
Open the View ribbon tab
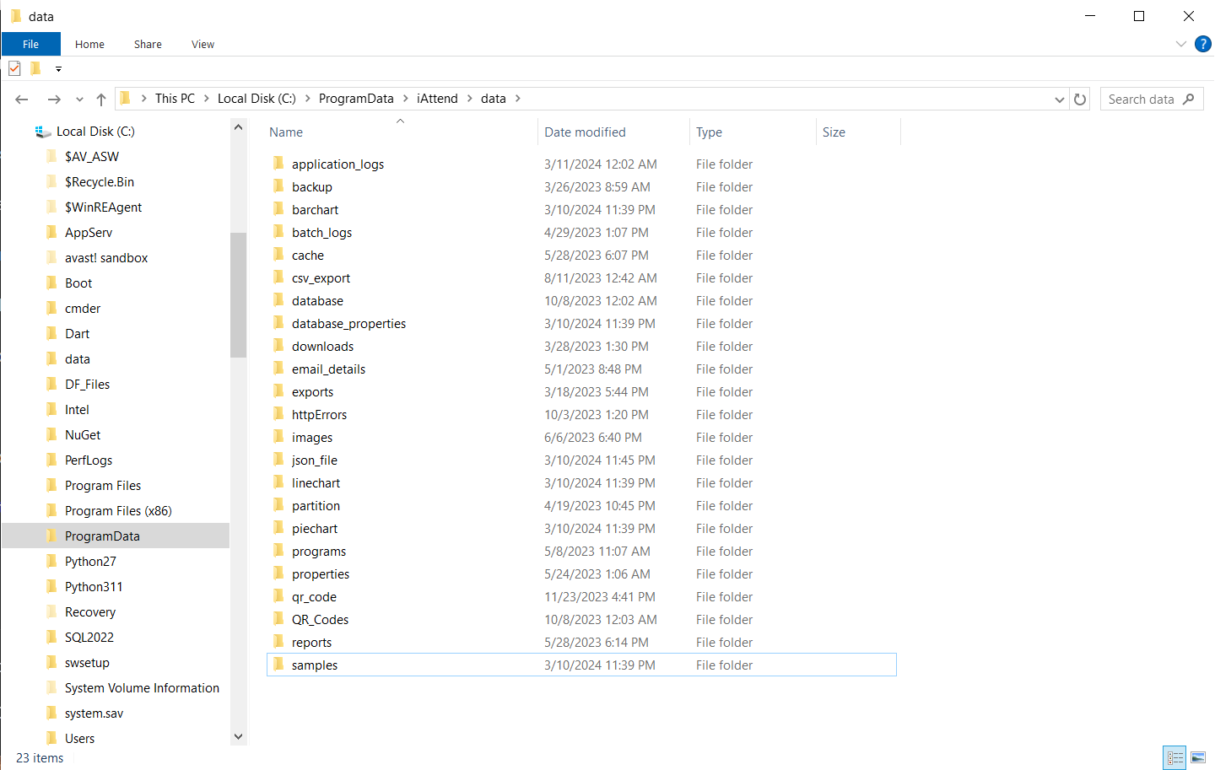tap(202, 44)
